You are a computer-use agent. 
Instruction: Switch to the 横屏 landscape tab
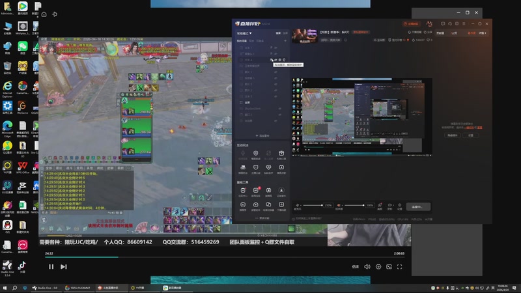click(x=278, y=33)
